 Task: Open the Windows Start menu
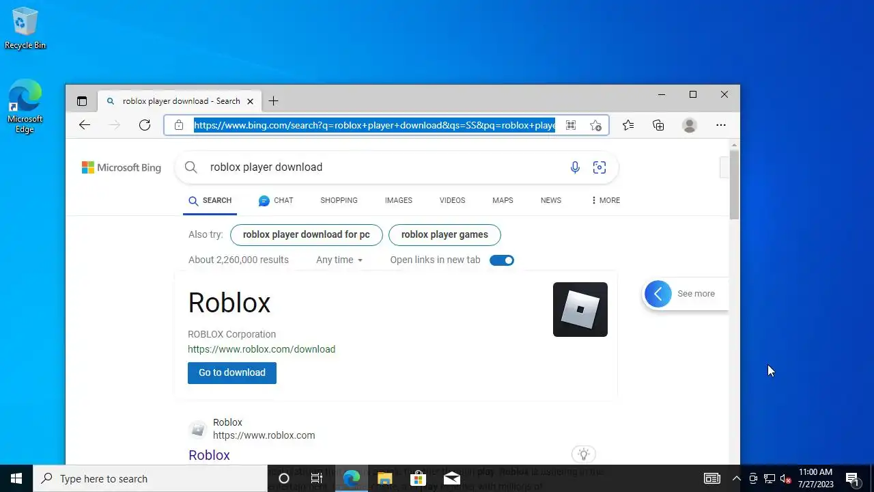[x=16, y=478]
